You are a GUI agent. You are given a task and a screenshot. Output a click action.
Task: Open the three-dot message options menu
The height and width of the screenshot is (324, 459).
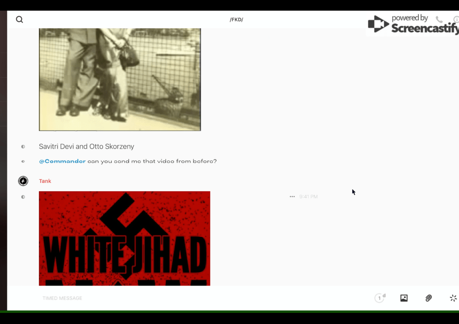(x=292, y=197)
